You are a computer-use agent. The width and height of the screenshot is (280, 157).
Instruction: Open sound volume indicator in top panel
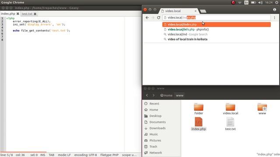click(261, 3)
